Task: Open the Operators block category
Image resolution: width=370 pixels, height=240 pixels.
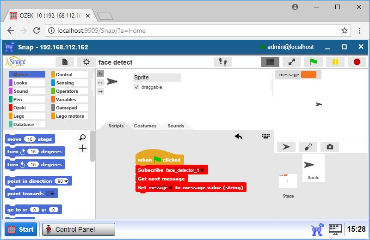Action: [69, 91]
